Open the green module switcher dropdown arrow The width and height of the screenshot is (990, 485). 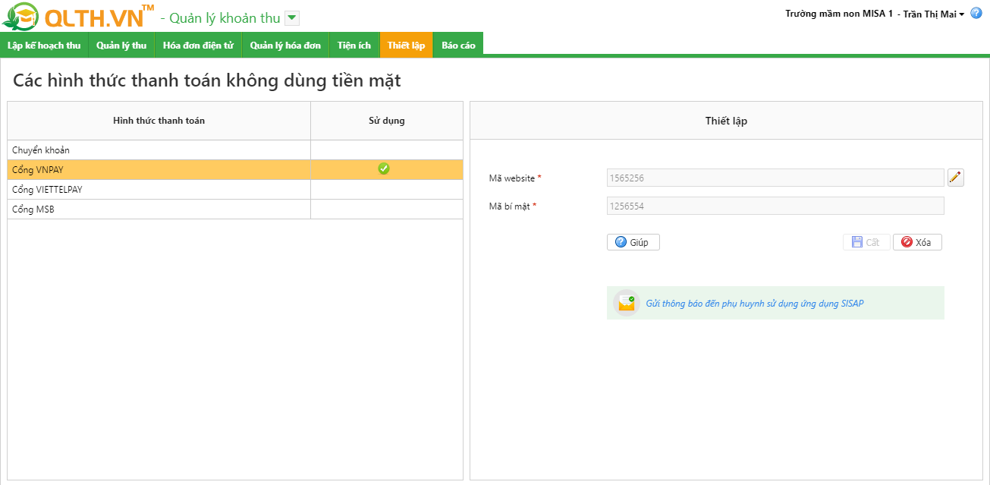[x=292, y=18]
